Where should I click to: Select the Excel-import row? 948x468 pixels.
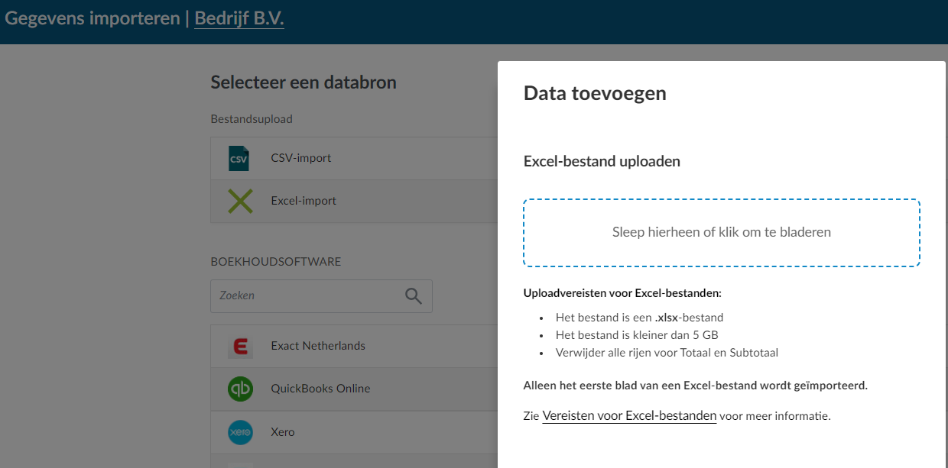pos(354,202)
